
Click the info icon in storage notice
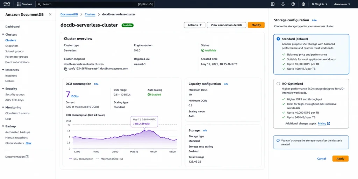click(x=278, y=141)
